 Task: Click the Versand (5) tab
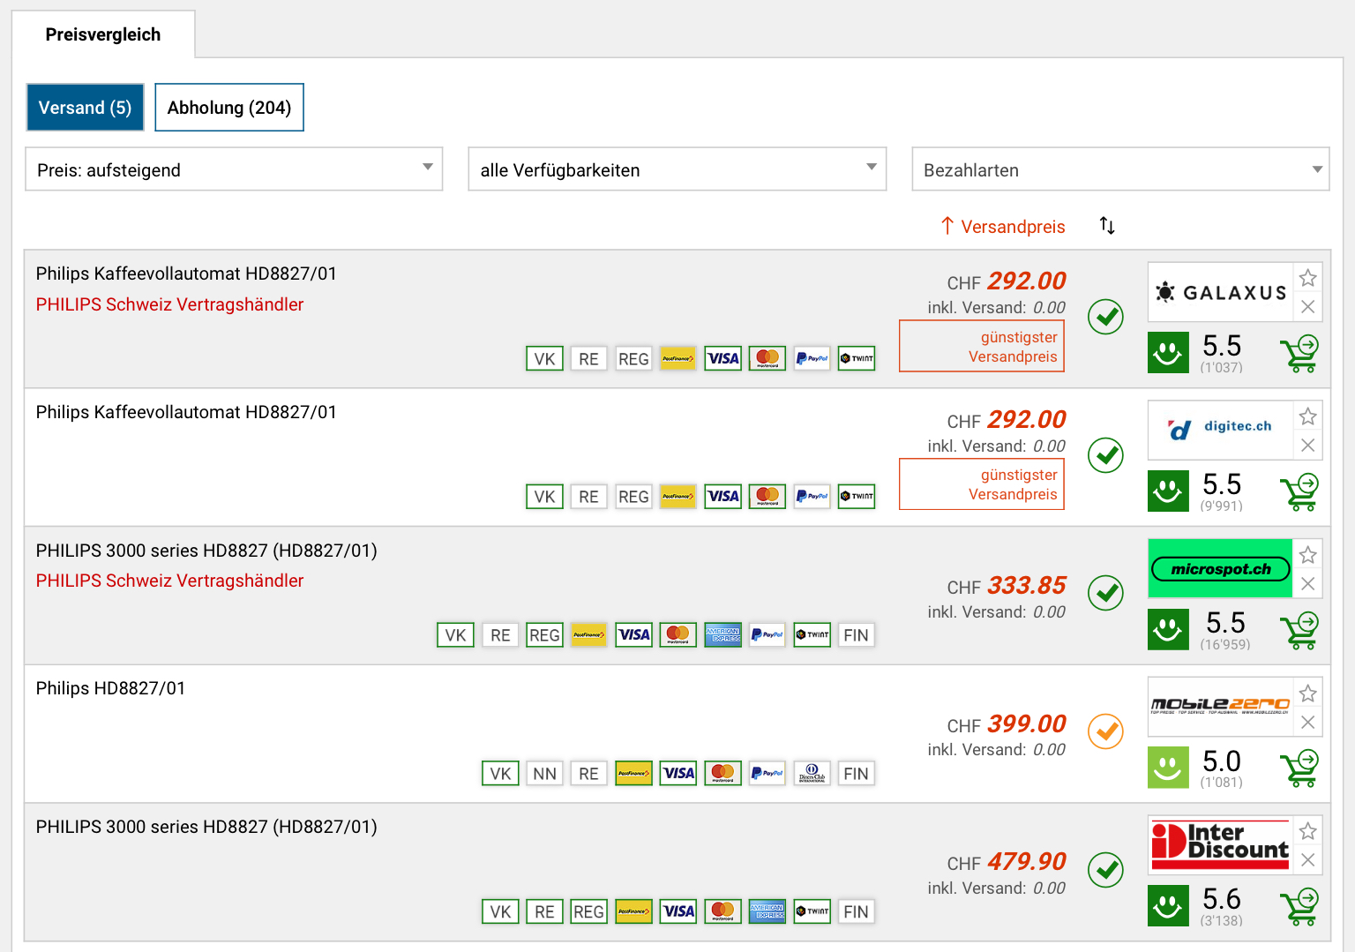85,108
